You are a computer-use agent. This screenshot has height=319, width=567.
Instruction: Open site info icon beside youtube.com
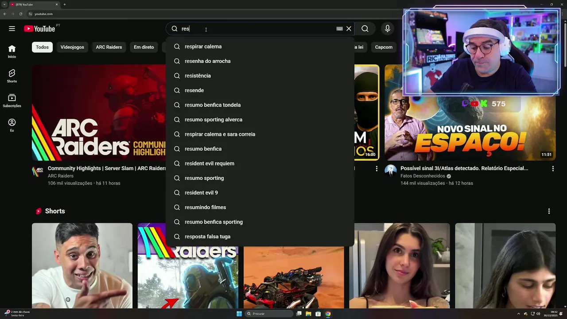[30, 14]
